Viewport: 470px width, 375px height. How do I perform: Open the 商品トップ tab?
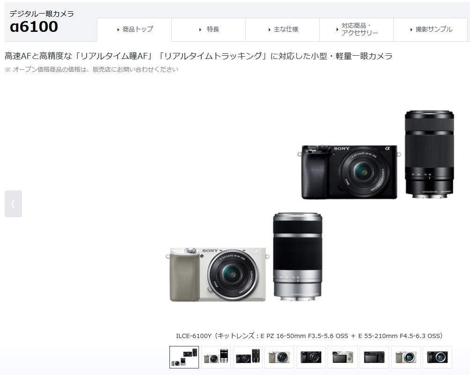click(134, 29)
